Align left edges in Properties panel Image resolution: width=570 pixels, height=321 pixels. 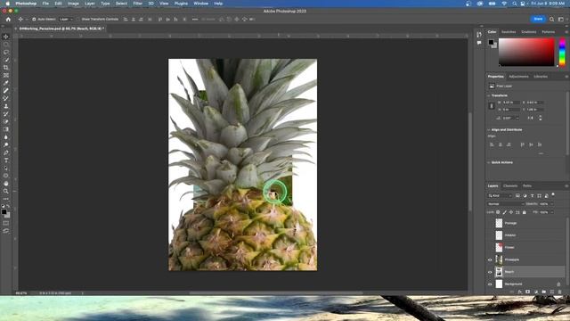[x=492, y=144]
